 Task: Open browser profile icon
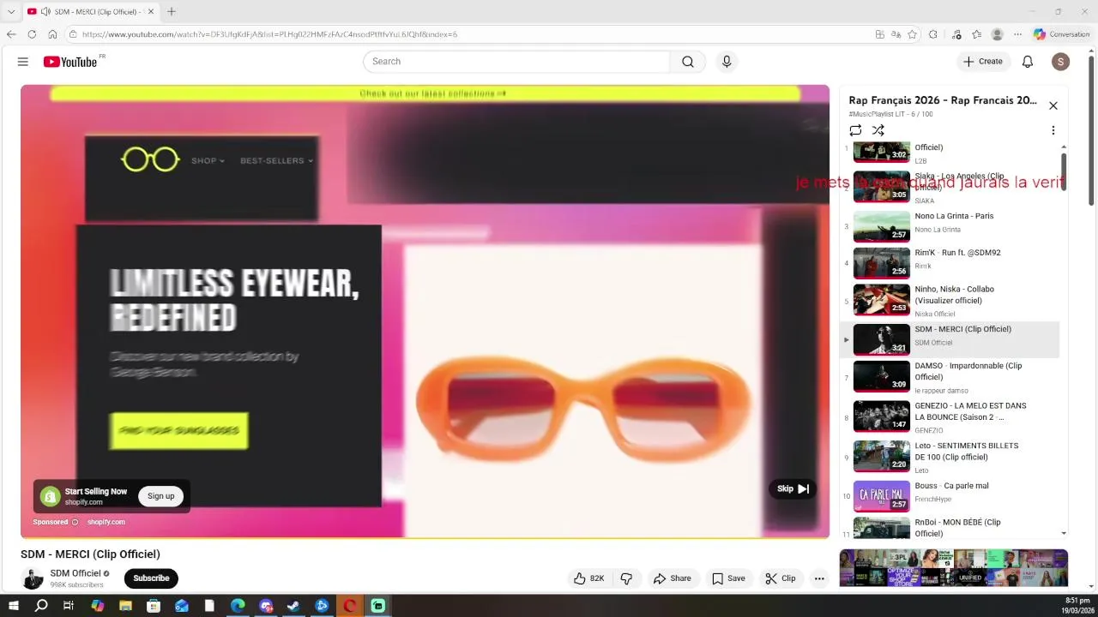tap(997, 34)
